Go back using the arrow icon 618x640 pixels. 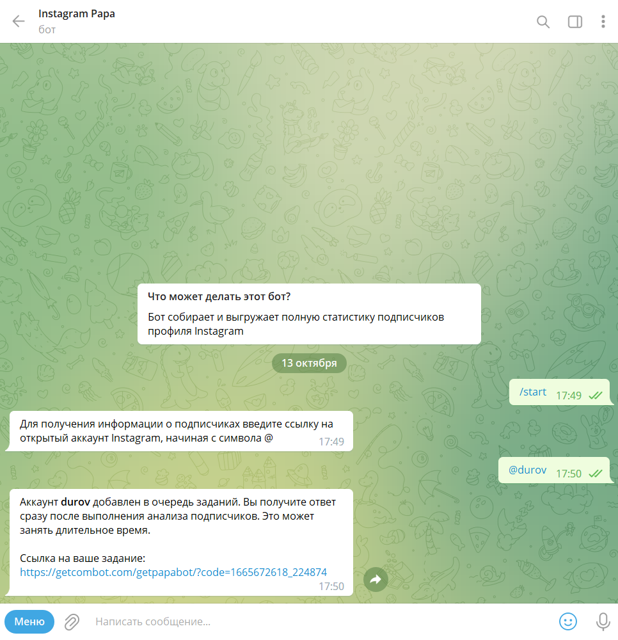tap(19, 21)
